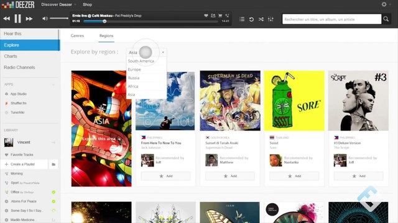This screenshot has width=398, height=223.
Task: Open recommender Nantarika's avatar
Action: (275, 160)
